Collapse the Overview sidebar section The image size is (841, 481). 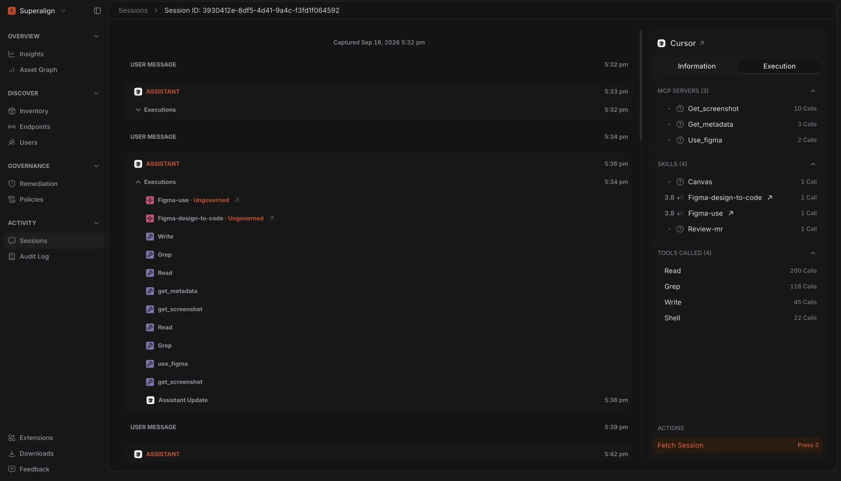[x=96, y=37]
